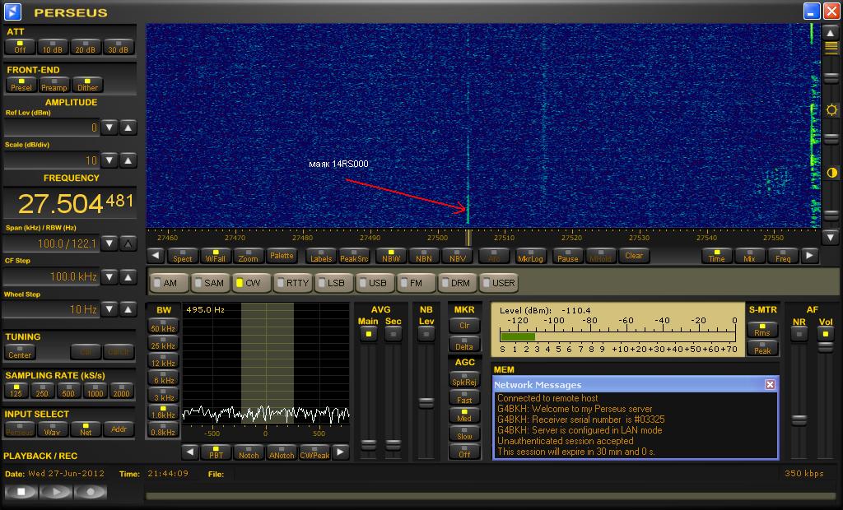This screenshot has width=843, height=510.
Task: Select USB mode
Action: point(375,283)
